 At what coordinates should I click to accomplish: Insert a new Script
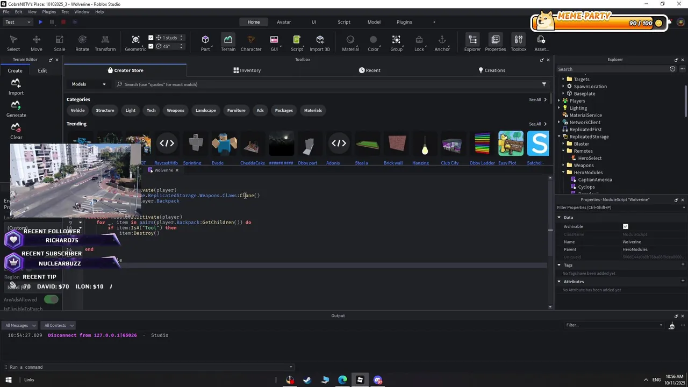297,43
